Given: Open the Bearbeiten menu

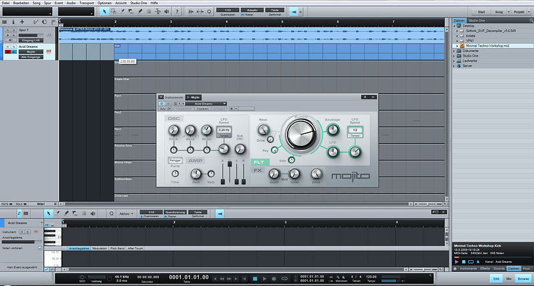Looking at the screenshot, I should (21, 3).
